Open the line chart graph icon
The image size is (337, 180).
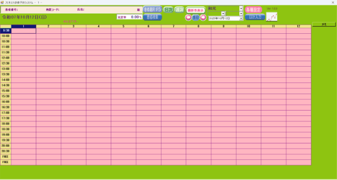tap(272, 17)
